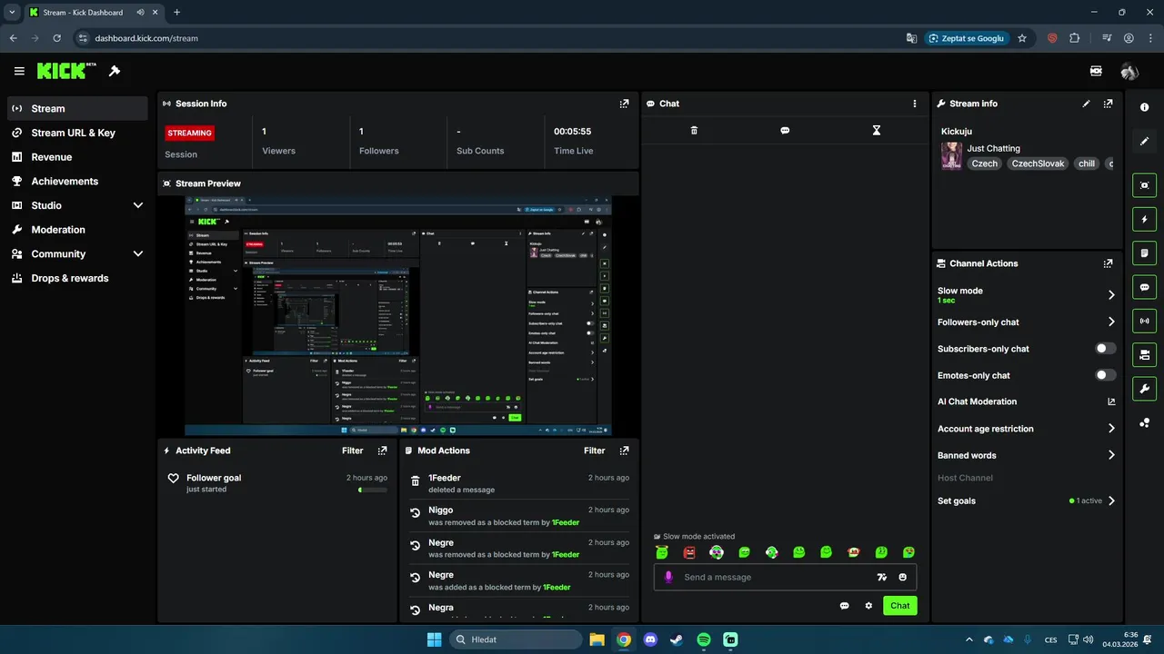The height and width of the screenshot is (654, 1164).
Task: Pop out the Stream info panel
Action: pos(1108,104)
